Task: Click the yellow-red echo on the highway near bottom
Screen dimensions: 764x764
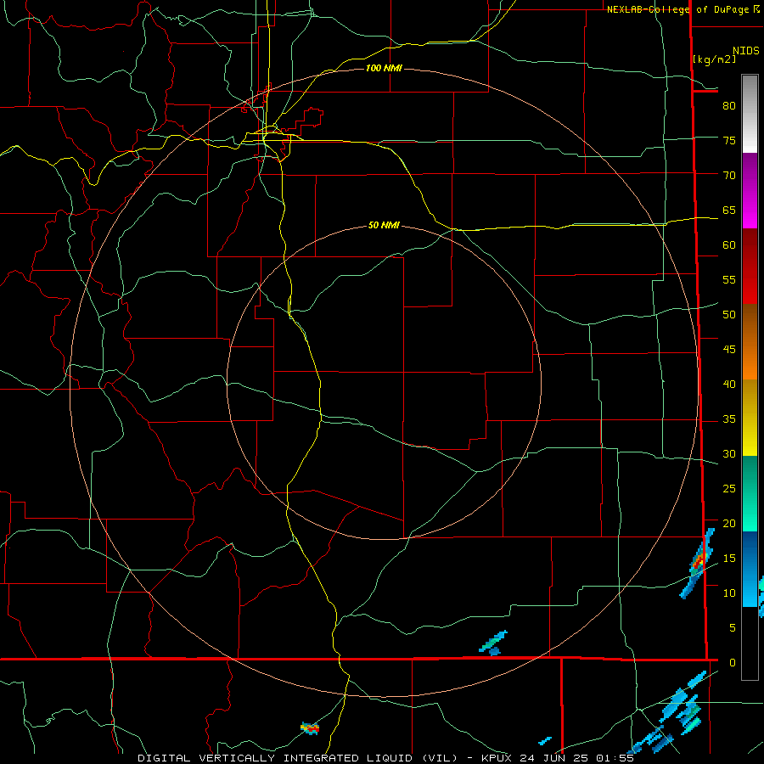Action: 310,728
